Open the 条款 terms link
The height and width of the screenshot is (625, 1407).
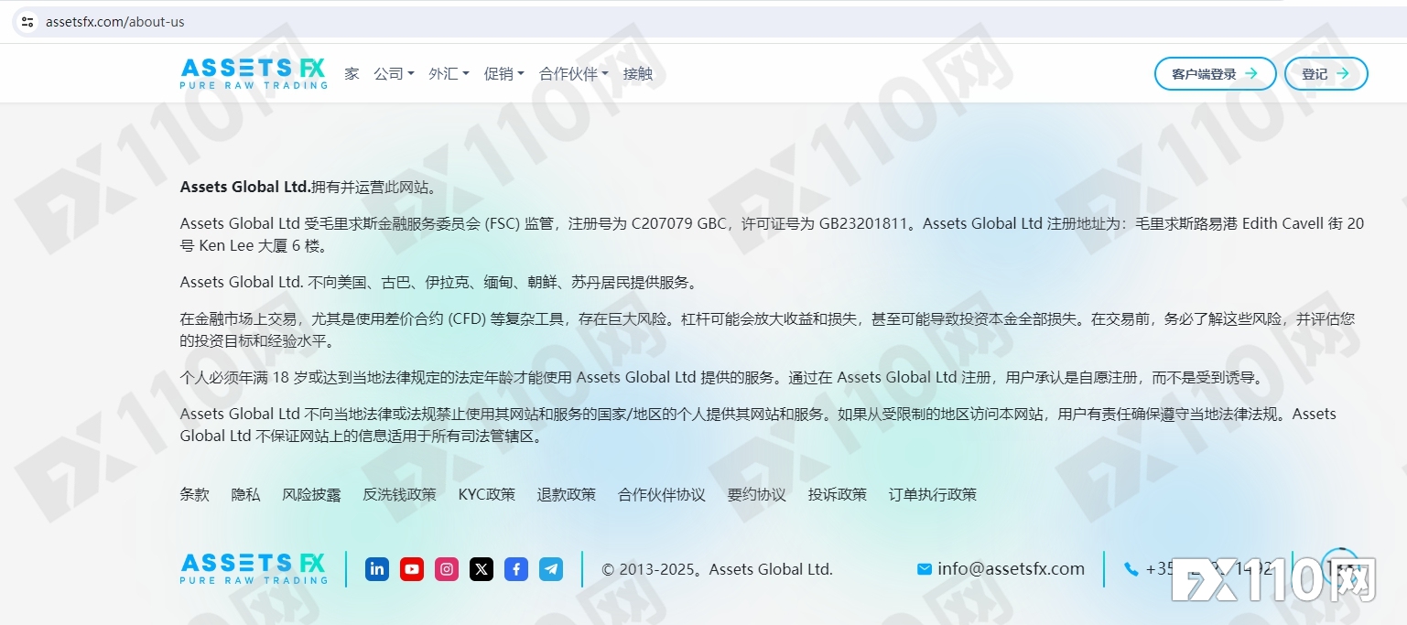tap(195, 494)
